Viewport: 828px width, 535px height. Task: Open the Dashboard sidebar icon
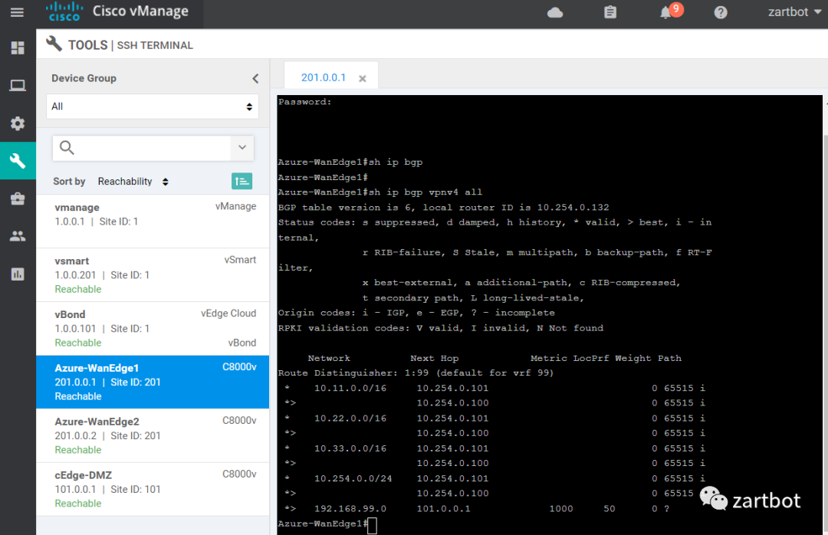pos(18,48)
